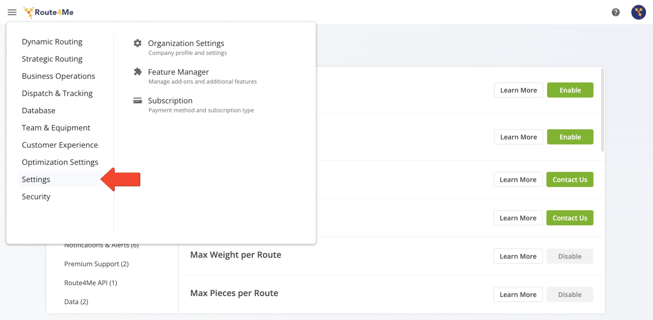Disable Max Weight per Route
The width and height of the screenshot is (653, 320).
tap(569, 256)
